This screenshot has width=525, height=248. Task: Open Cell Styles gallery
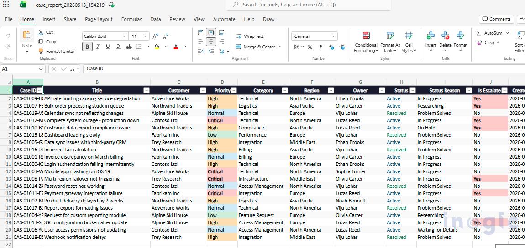click(x=409, y=42)
